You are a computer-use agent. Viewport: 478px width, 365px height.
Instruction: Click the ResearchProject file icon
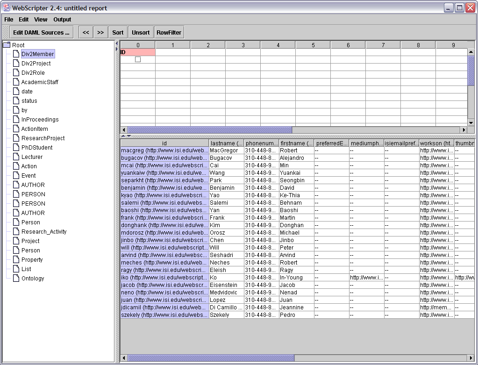tap(16, 138)
